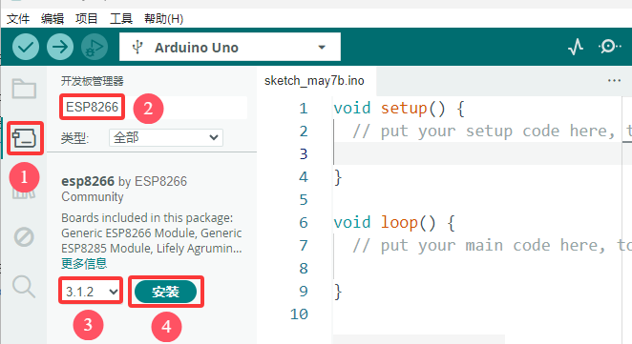The width and height of the screenshot is (632, 344).
Task: Open the 项目 menu
Action: tap(87, 18)
